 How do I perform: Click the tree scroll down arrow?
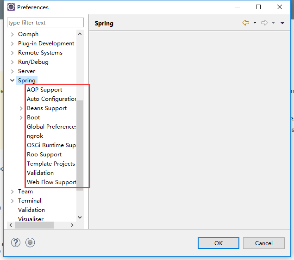tap(80, 217)
